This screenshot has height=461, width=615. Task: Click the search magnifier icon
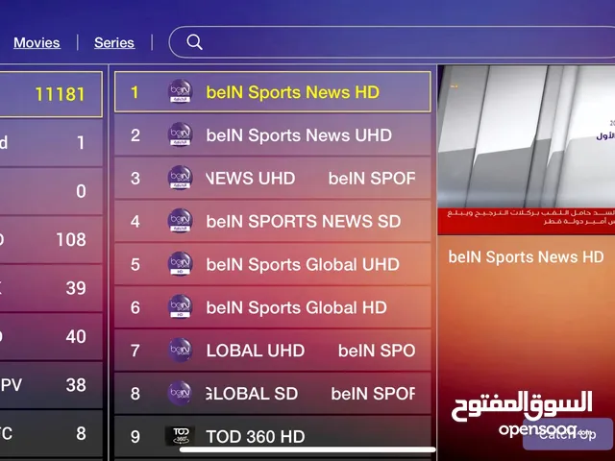pyautogui.click(x=194, y=42)
